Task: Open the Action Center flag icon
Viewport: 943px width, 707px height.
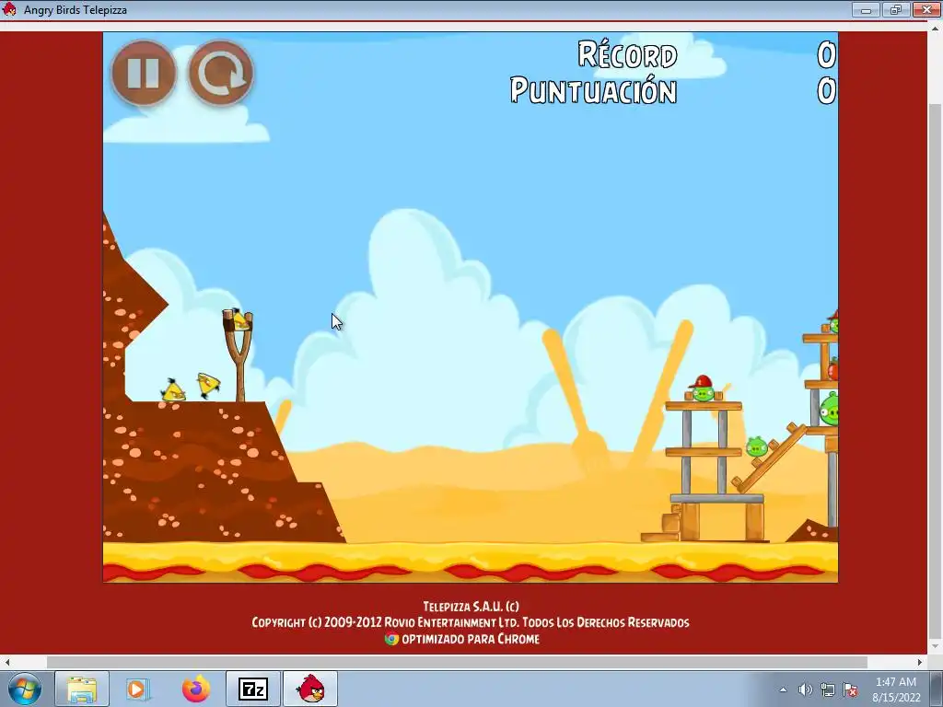Action: [x=850, y=690]
